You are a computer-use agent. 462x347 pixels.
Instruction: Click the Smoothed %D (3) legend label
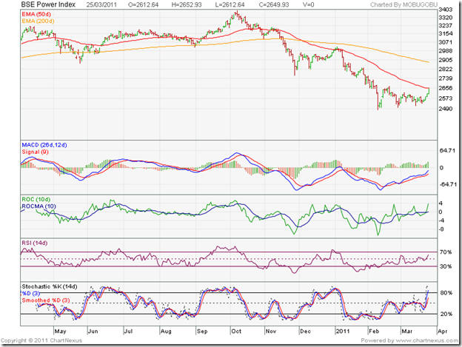(x=46, y=300)
